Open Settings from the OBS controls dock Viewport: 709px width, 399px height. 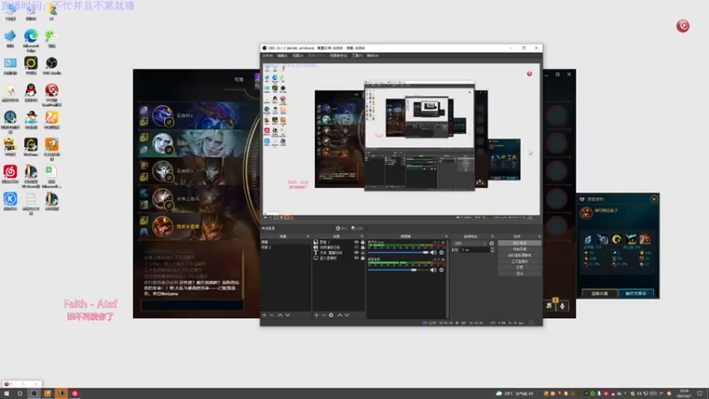(519, 268)
